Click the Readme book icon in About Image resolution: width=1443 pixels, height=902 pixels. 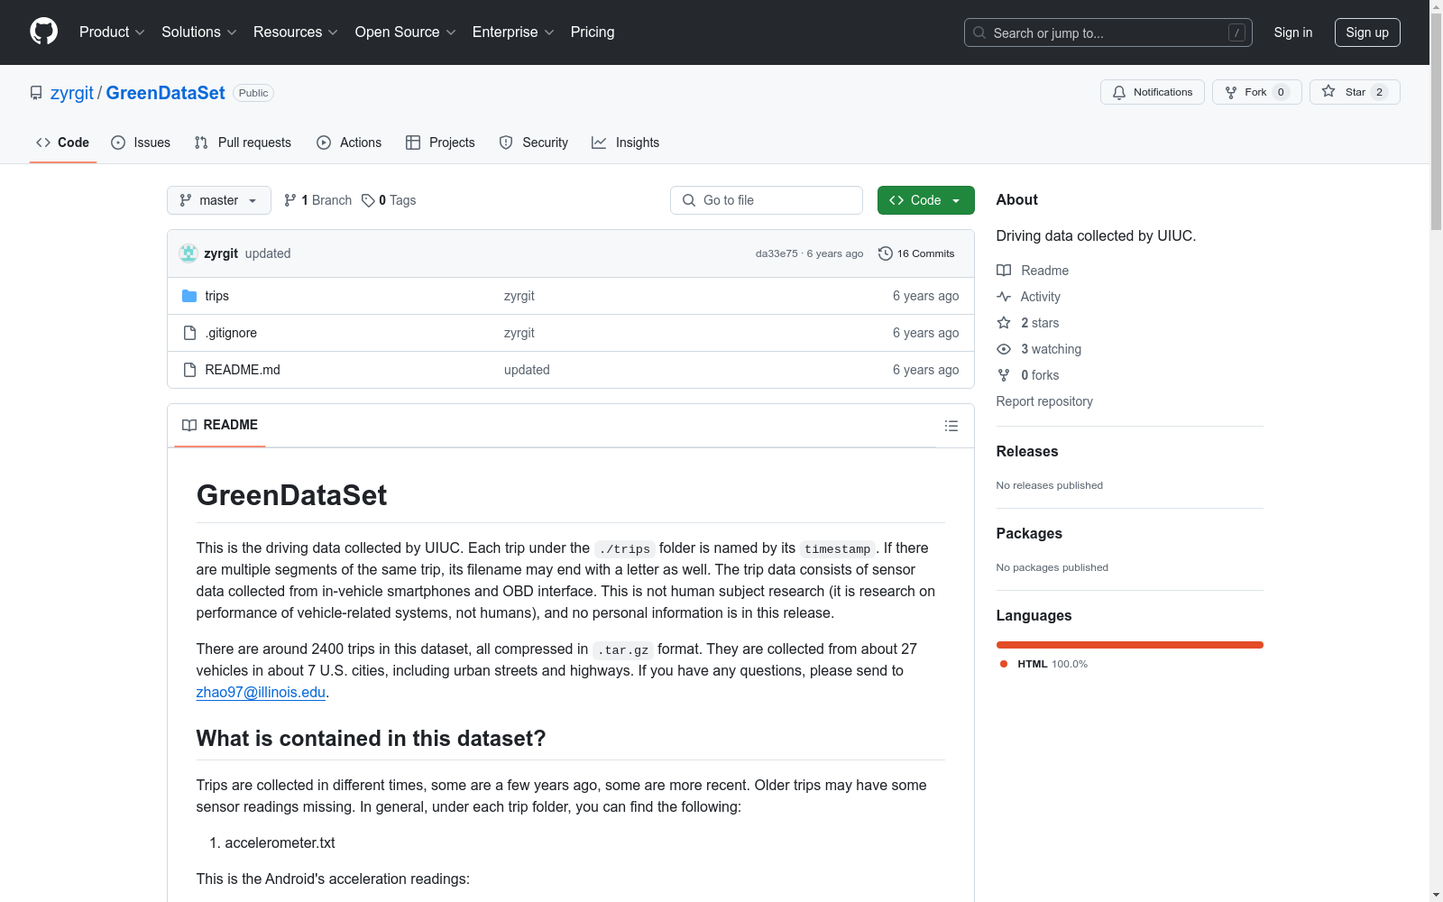[1004, 271]
